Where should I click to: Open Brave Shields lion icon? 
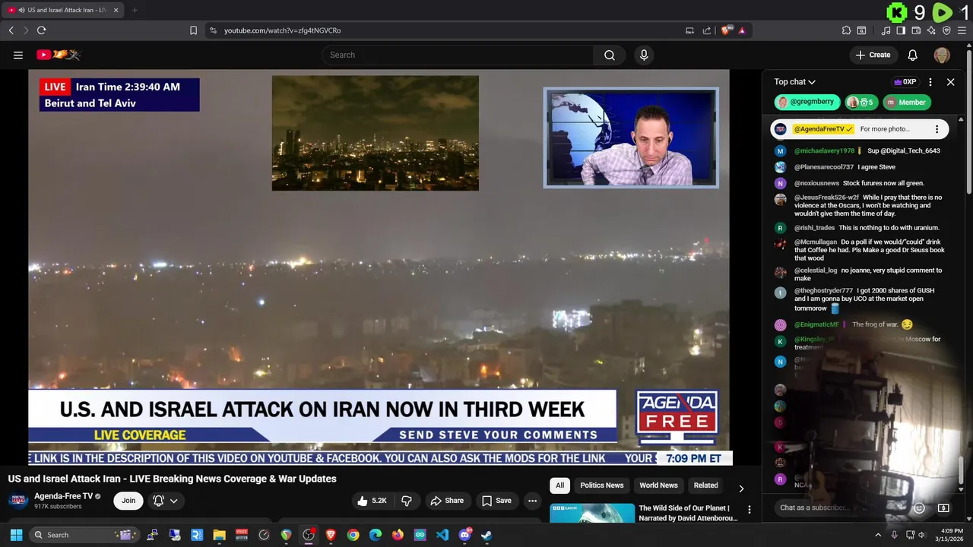727,30
